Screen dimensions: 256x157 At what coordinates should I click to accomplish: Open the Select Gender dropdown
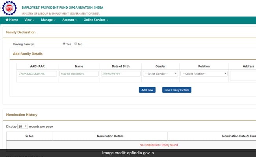tap(161, 74)
